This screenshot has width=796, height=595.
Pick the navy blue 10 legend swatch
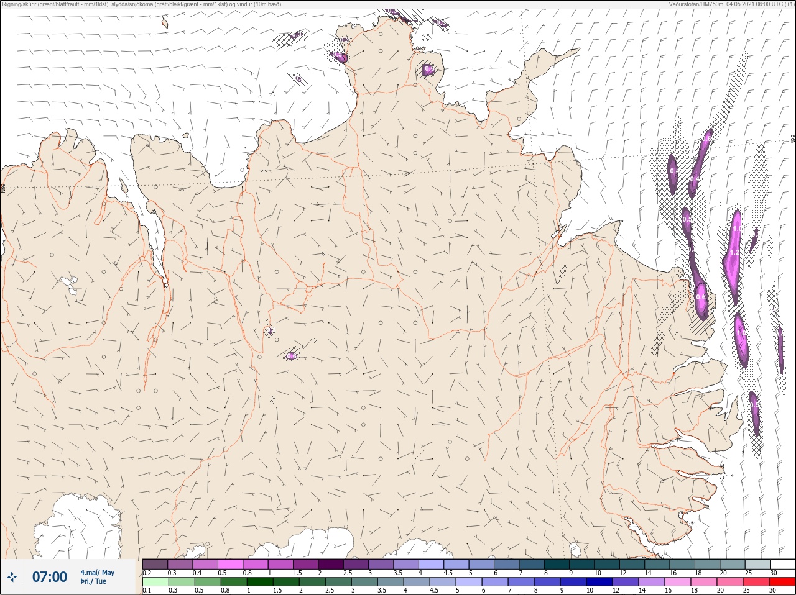tap(599, 582)
